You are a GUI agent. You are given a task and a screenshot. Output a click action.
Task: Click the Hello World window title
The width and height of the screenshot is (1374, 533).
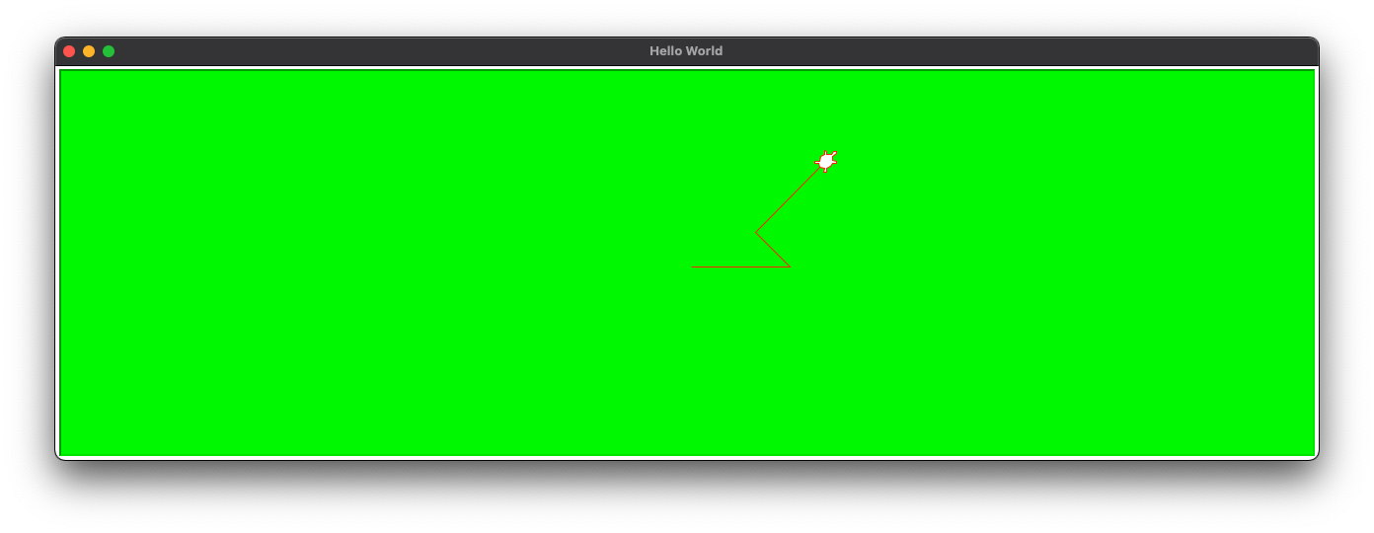[x=686, y=51]
